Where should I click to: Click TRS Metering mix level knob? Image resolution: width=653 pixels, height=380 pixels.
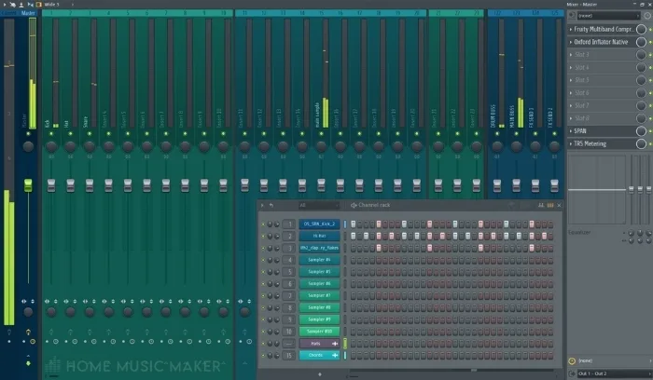tap(641, 143)
